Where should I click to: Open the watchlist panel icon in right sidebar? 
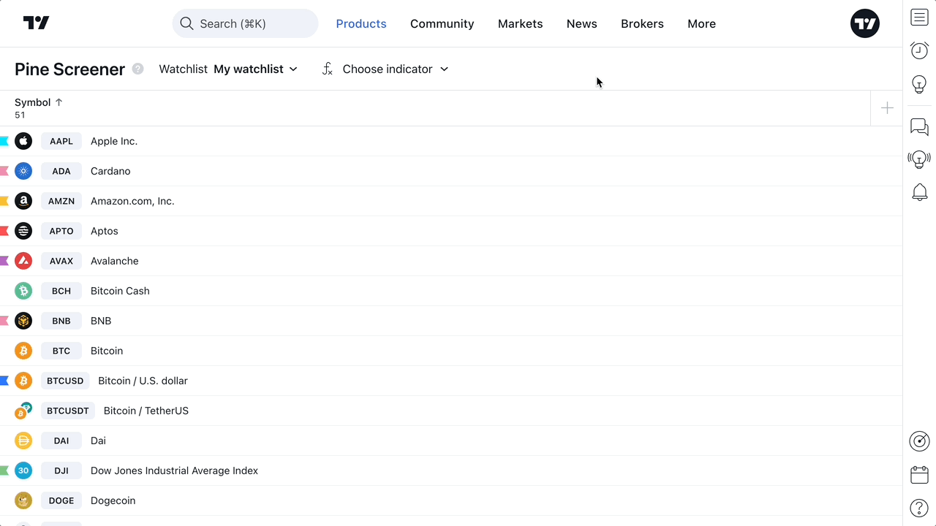pyautogui.click(x=919, y=18)
